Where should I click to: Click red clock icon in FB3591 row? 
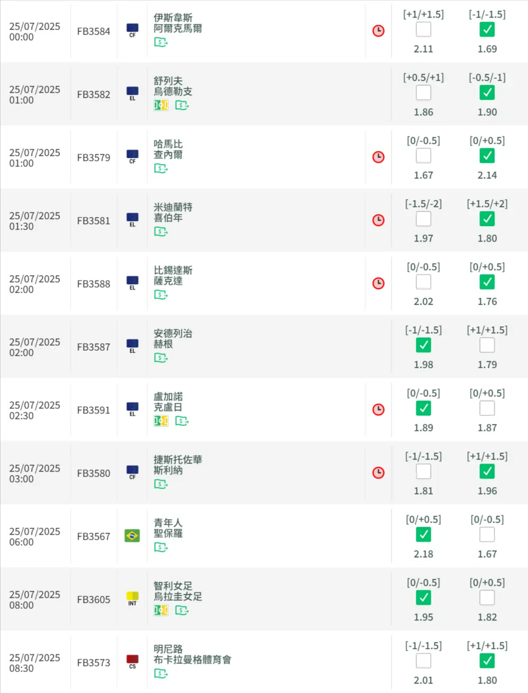tap(378, 410)
